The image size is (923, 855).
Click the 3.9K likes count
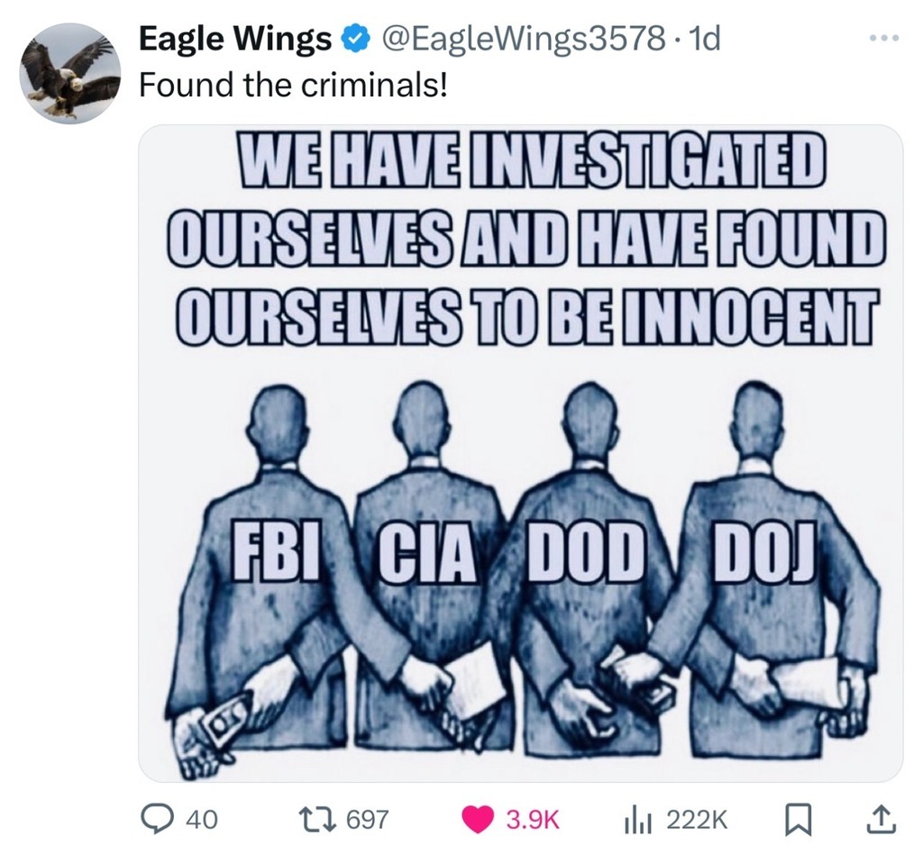coord(532,820)
